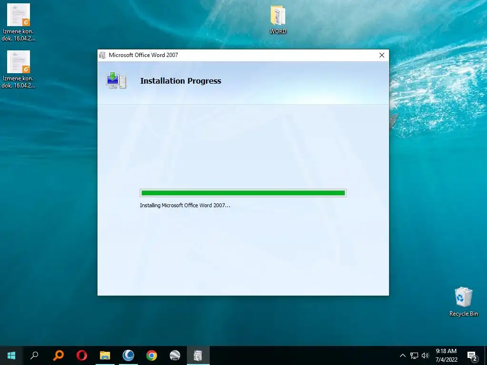The image size is (487, 365).
Task: Open network status in the system tray
Action: 414,355
